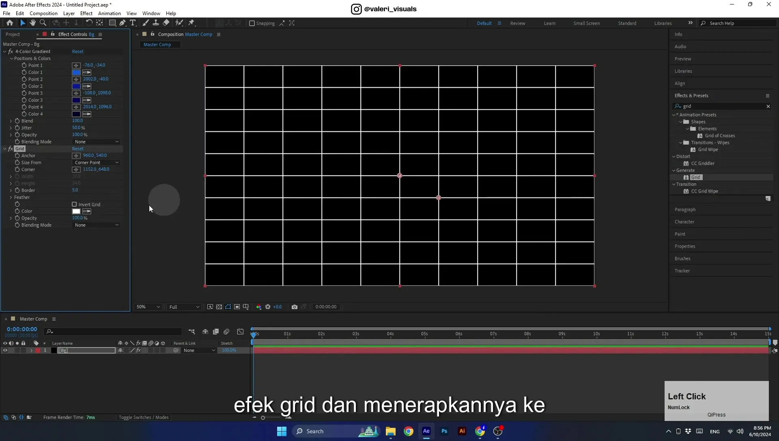Toggle the Snapping checkbox
Screen dimensions: 779x441
point(252,24)
